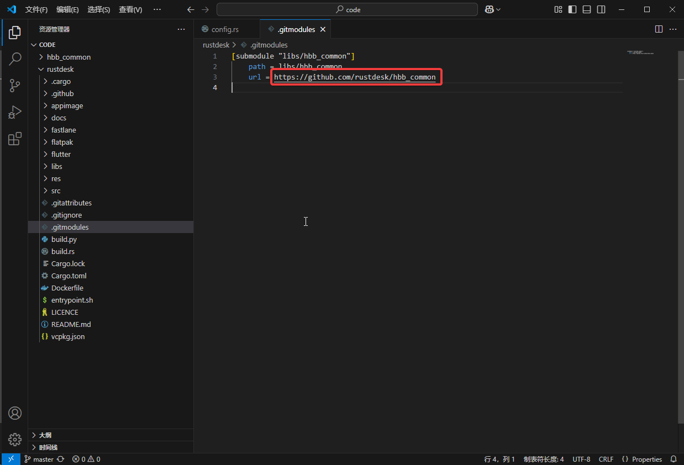This screenshot has height=465, width=684.
Task: Open the Manage settings gear
Action: tap(15, 440)
